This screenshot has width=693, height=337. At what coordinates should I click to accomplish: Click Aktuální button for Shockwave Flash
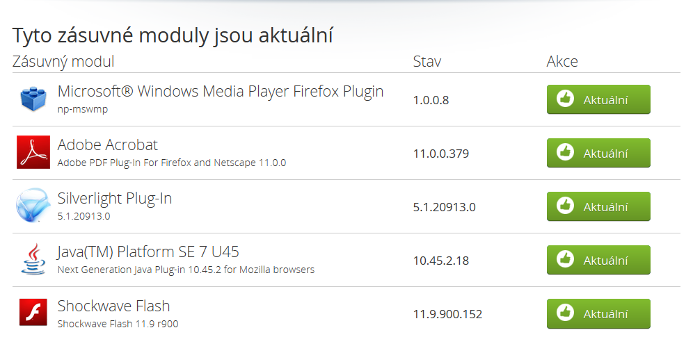(x=598, y=313)
